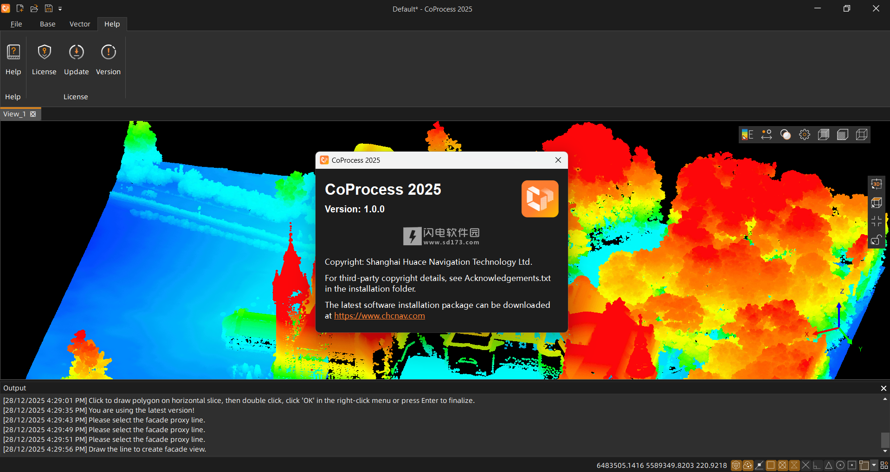The image size is (890, 472).
Task: Click the License shield icon in ribbon
Action: click(x=44, y=52)
